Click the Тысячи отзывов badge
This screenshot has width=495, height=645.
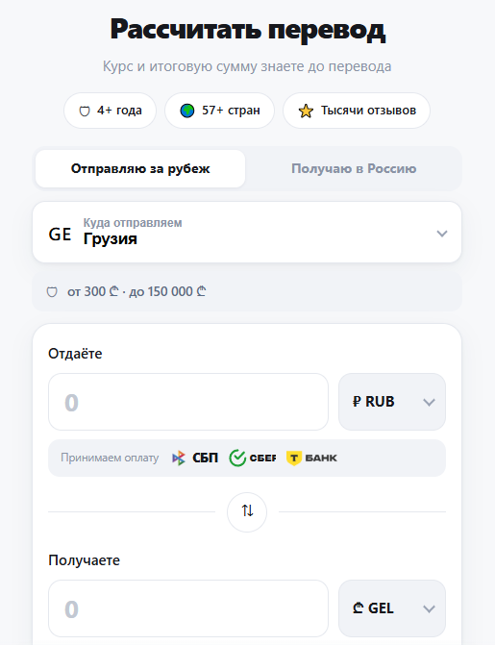(x=357, y=111)
